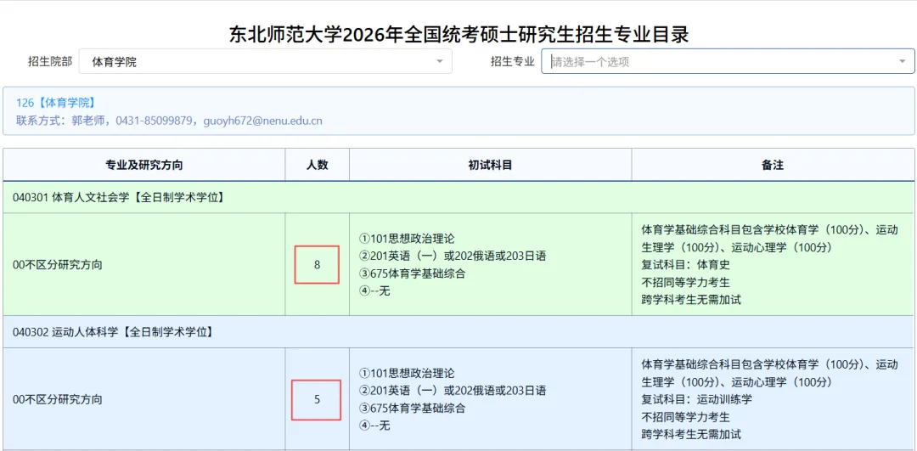The image size is (917, 451).
Task: Click the enrollment number 5
Action: [x=317, y=399]
